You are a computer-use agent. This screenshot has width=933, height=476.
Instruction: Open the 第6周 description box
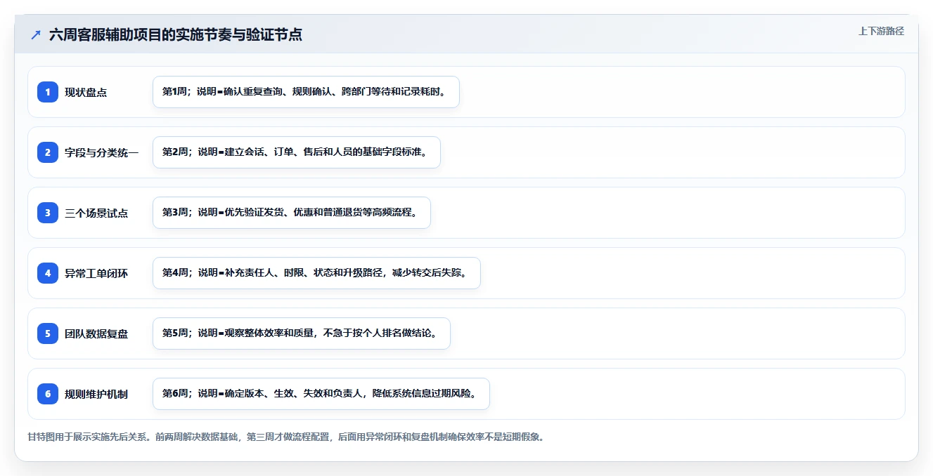point(321,394)
